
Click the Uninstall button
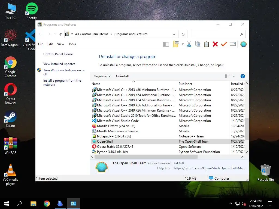(122, 76)
